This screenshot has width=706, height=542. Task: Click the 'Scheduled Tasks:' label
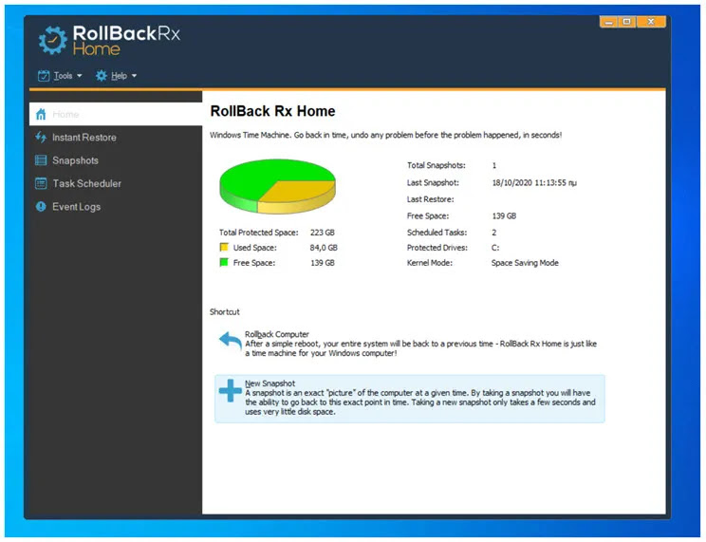click(437, 233)
